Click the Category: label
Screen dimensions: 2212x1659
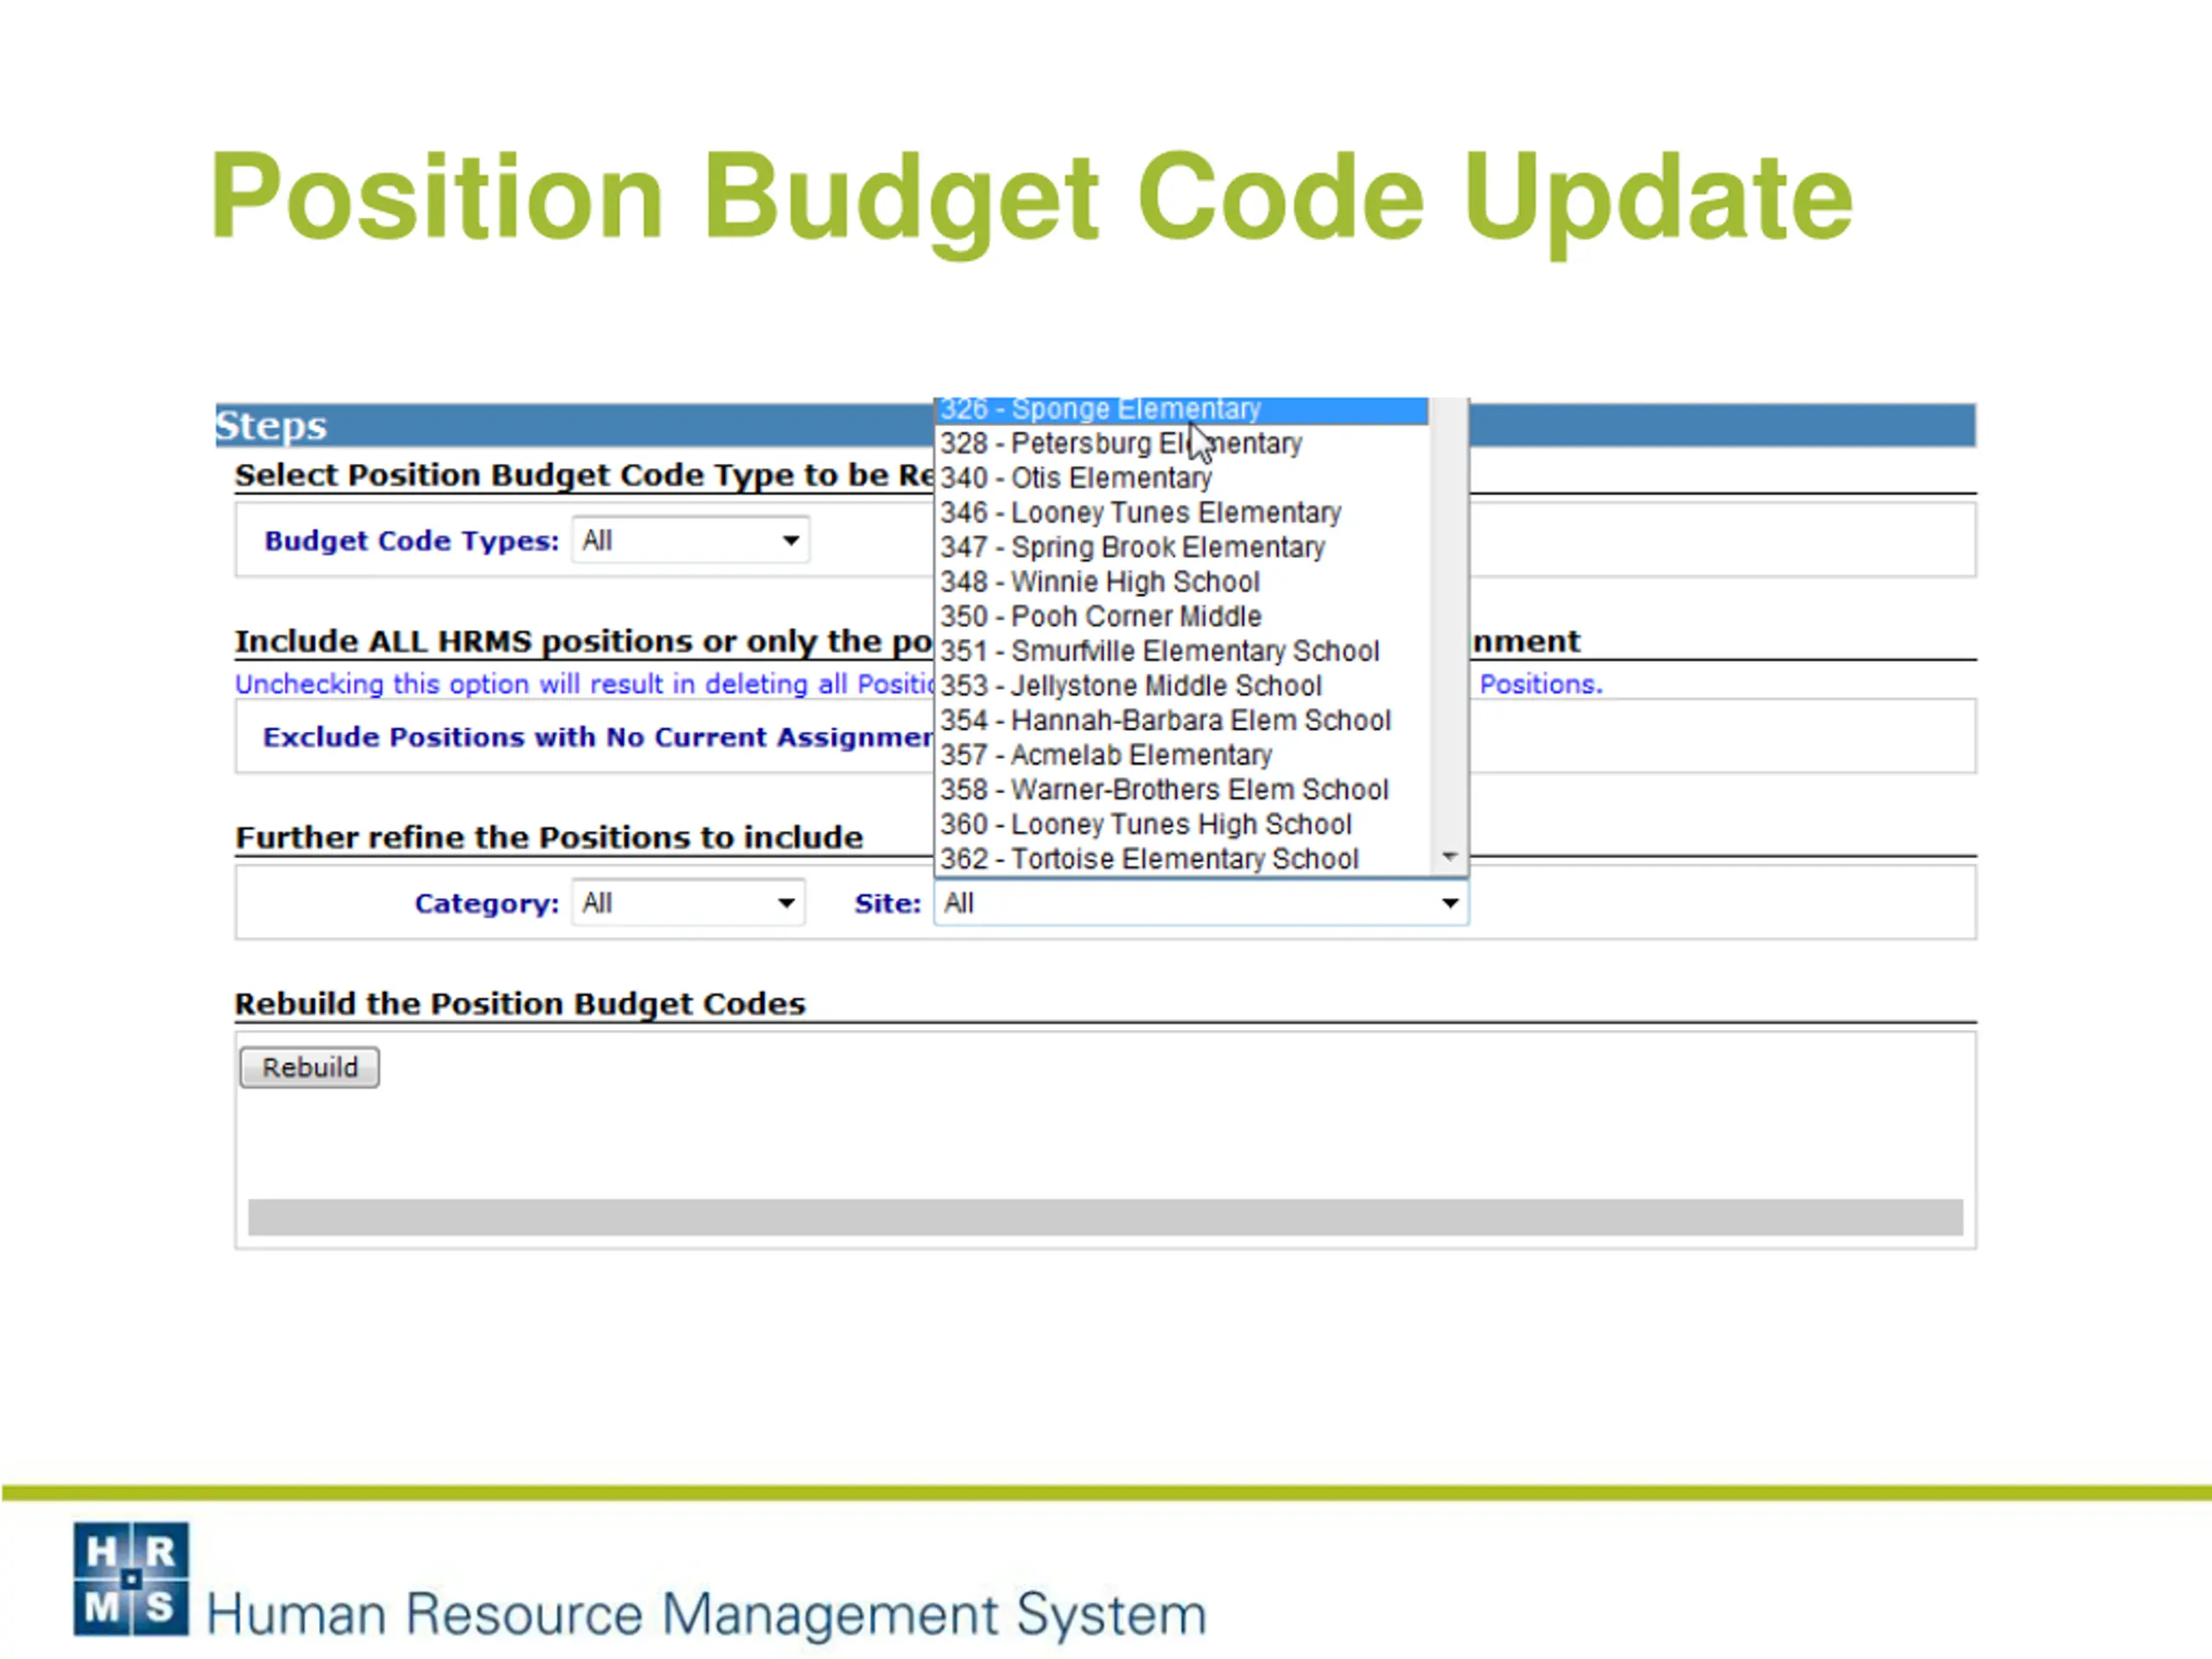[487, 904]
